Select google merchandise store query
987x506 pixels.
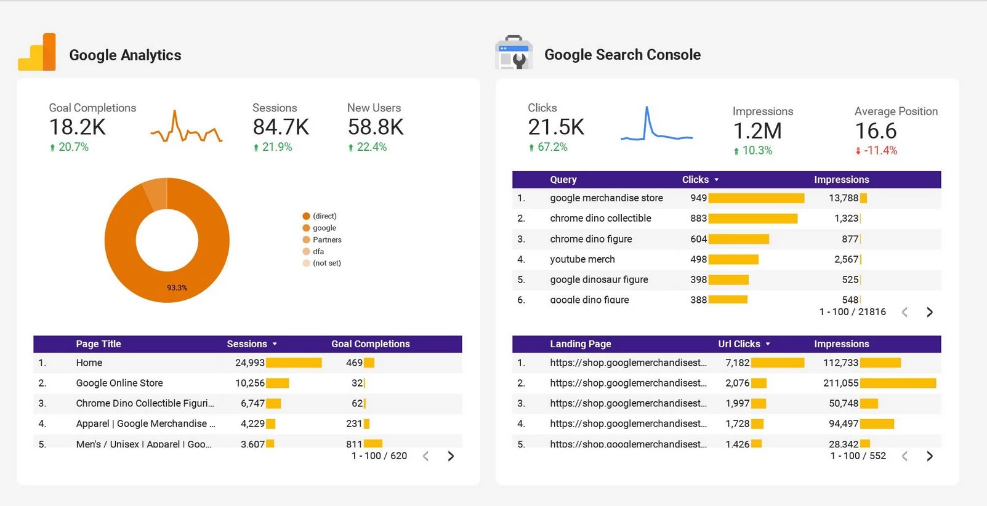tap(606, 198)
